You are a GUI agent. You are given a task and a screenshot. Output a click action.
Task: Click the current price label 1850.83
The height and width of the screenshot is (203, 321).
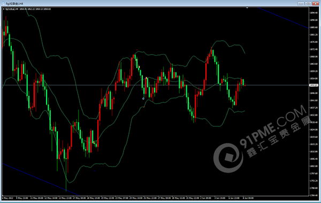point(314,85)
